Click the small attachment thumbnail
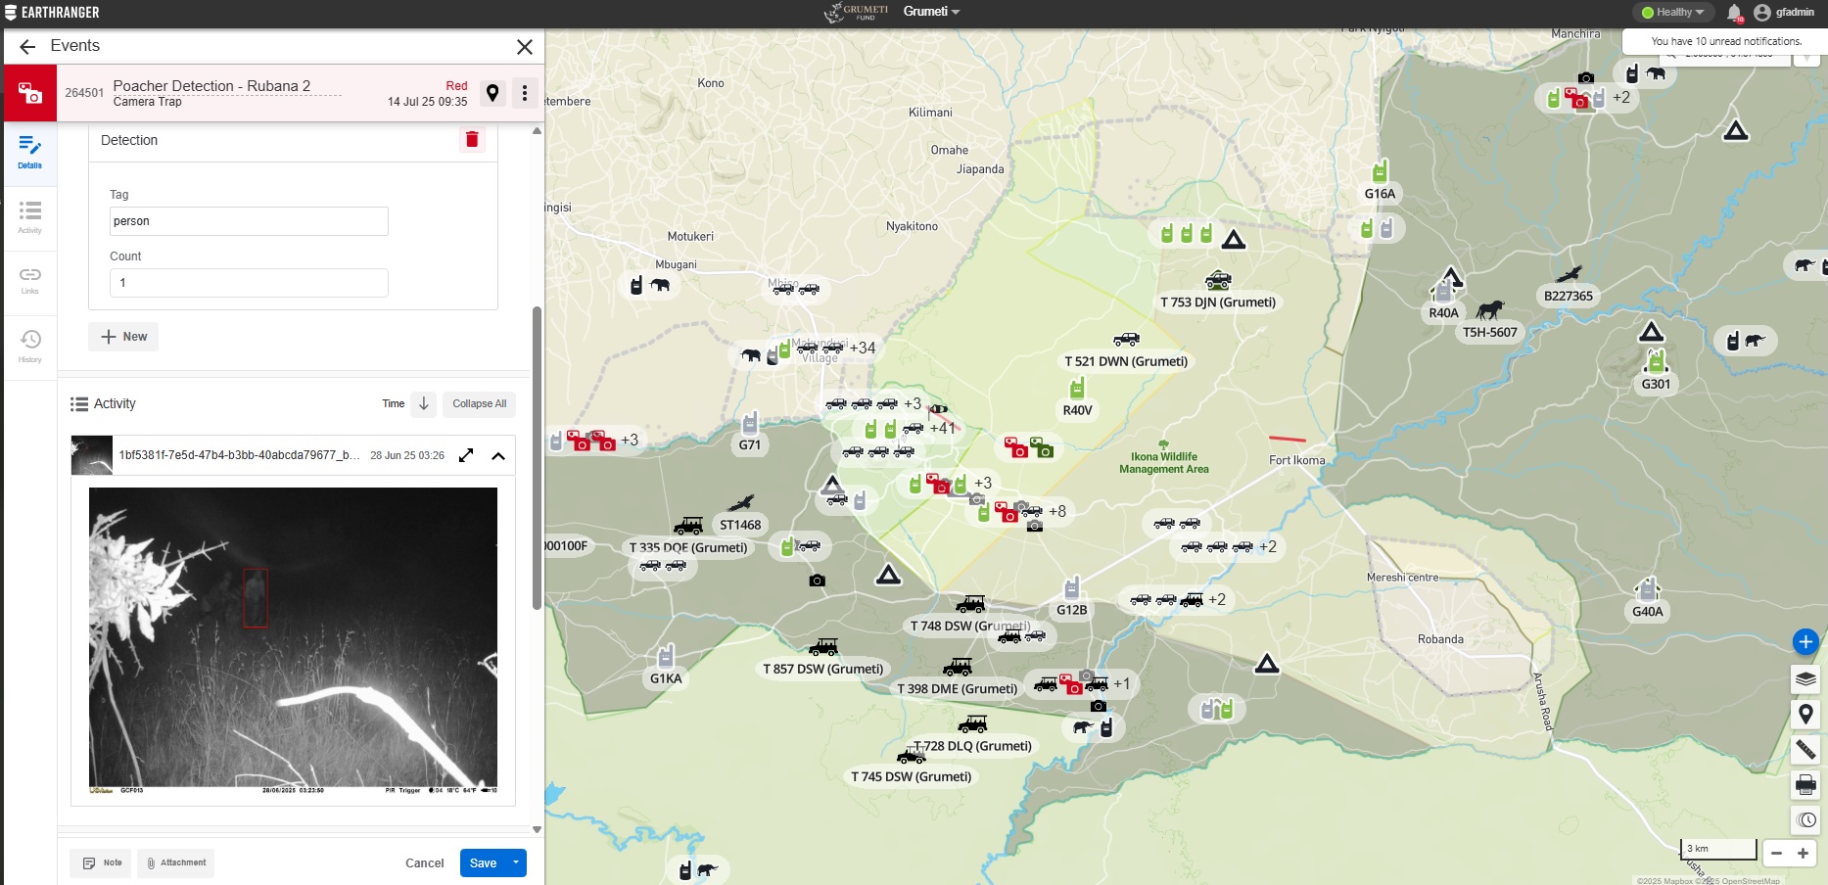 [x=92, y=455]
